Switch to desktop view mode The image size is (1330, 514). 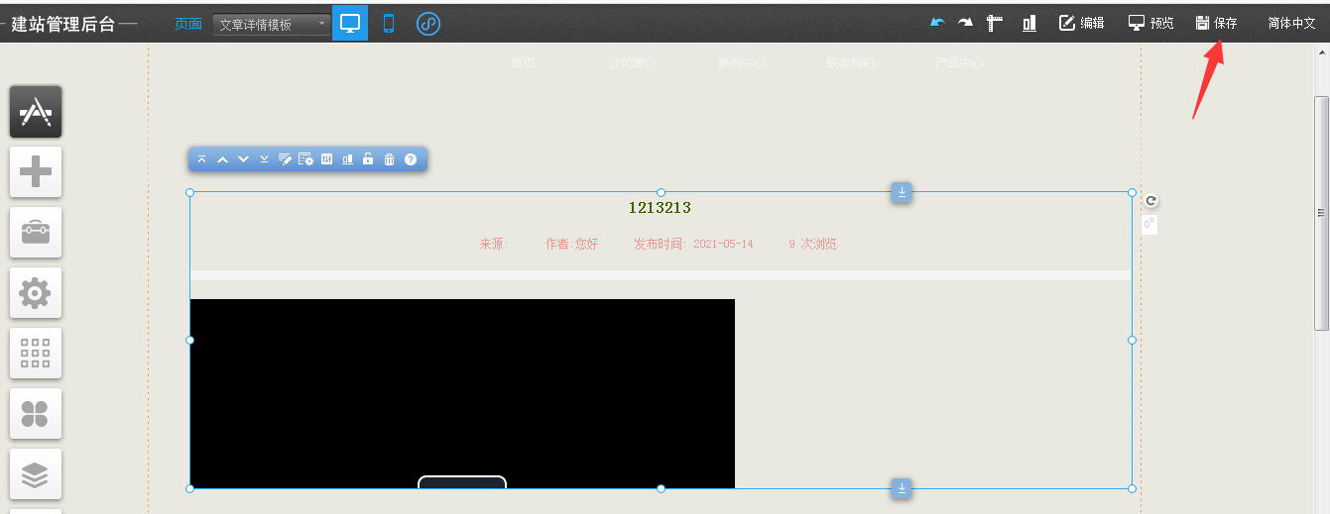point(350,24)
